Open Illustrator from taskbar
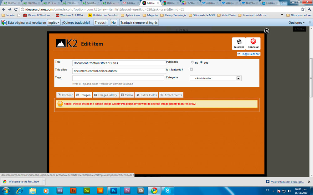The image size is (313, 195). pyautogui.click(x=100, y=190)
